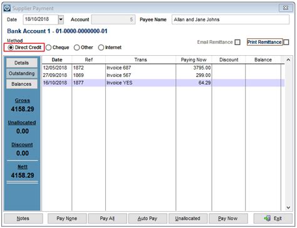297x228 pixels.
Task: Close the Supplier Payment window
Action: click(285, 8)
